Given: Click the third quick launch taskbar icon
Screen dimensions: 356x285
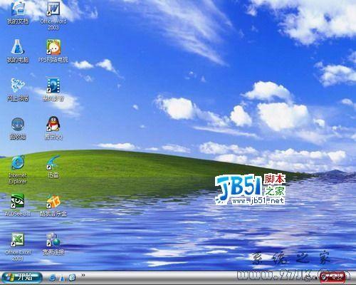Looking at the screenshot, I should (x=72, y=277).
